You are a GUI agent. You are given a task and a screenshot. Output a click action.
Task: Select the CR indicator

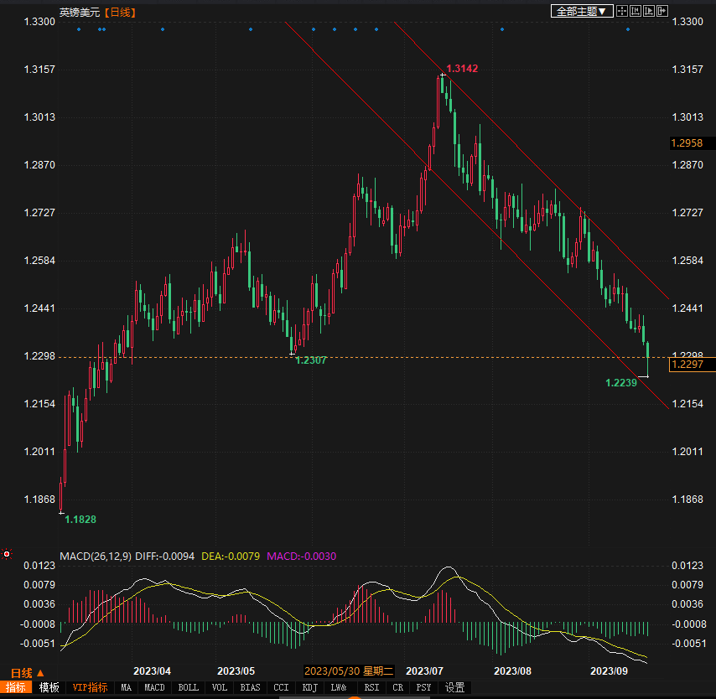tap(397, 687)
